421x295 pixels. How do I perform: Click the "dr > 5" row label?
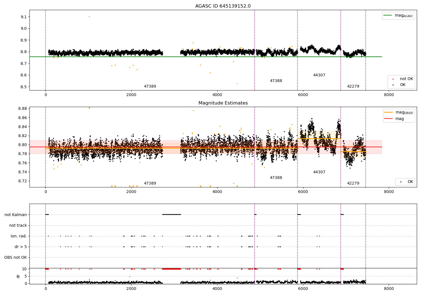coord(21,247)
